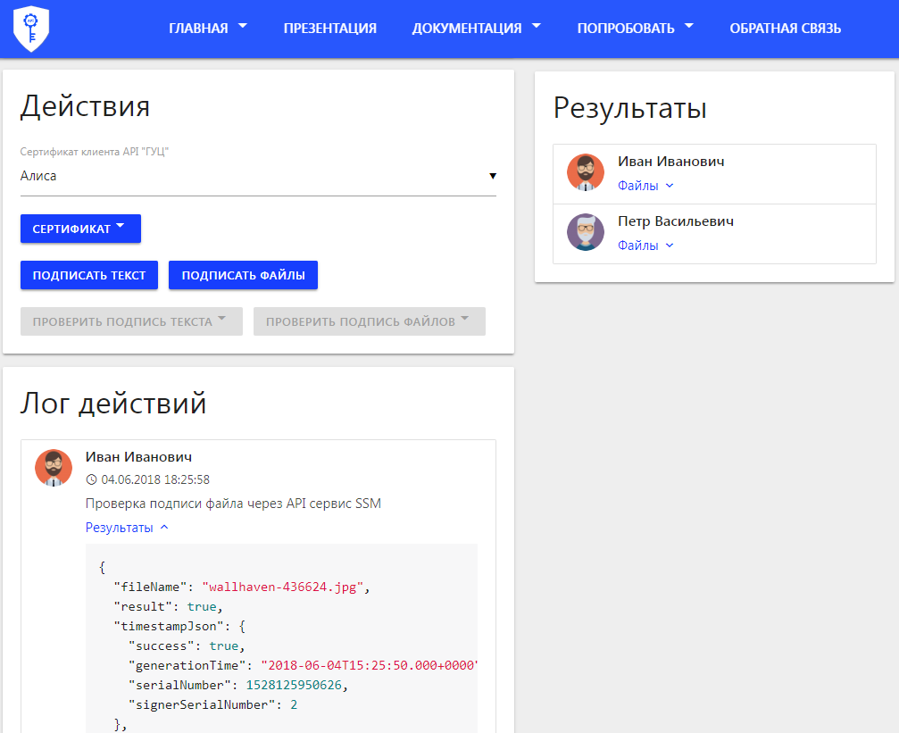Screen dimensions: 899x733
Task: Open the ГЛАВНАЯ navigation menu
Action: tap(208, 29)
